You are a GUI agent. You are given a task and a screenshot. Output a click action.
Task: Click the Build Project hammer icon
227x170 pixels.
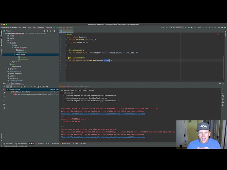167,28
